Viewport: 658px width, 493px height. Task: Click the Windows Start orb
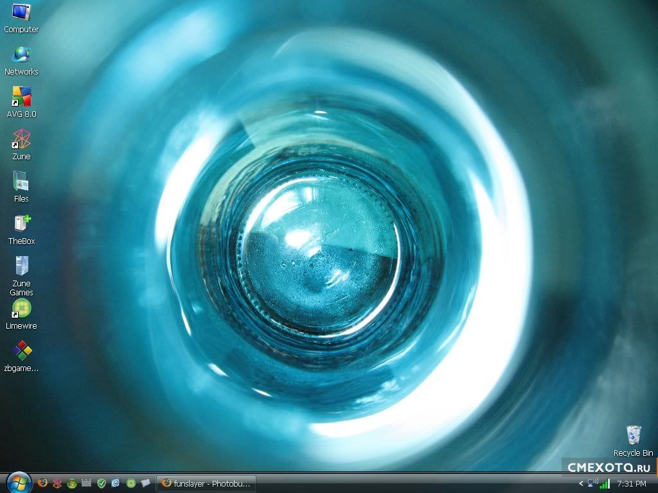click(19, 482)
